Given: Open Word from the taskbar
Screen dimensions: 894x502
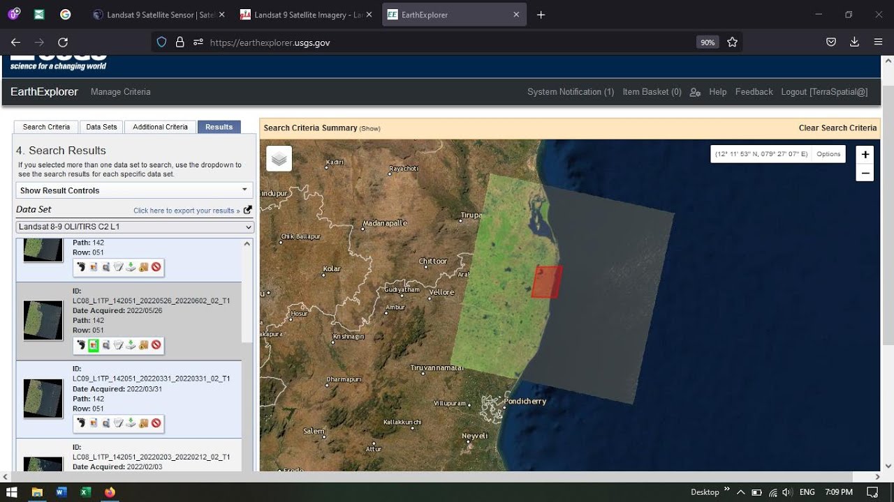Looking at the screenshot, I should click(61, 492).
